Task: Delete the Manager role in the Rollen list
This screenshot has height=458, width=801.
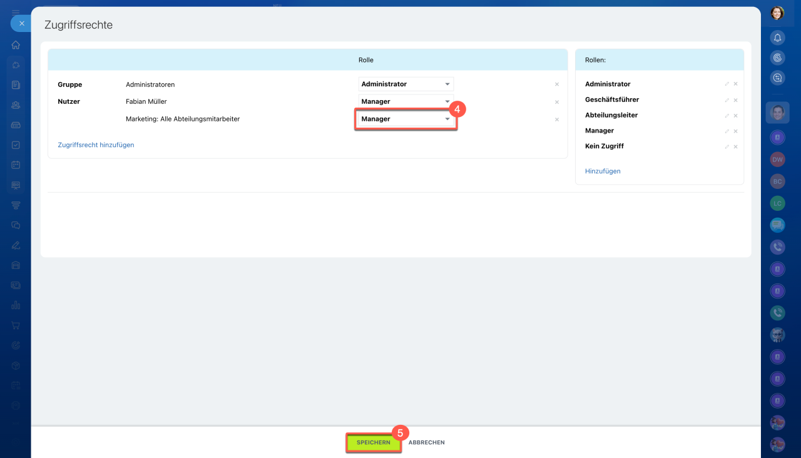Action: coord(736,131)
